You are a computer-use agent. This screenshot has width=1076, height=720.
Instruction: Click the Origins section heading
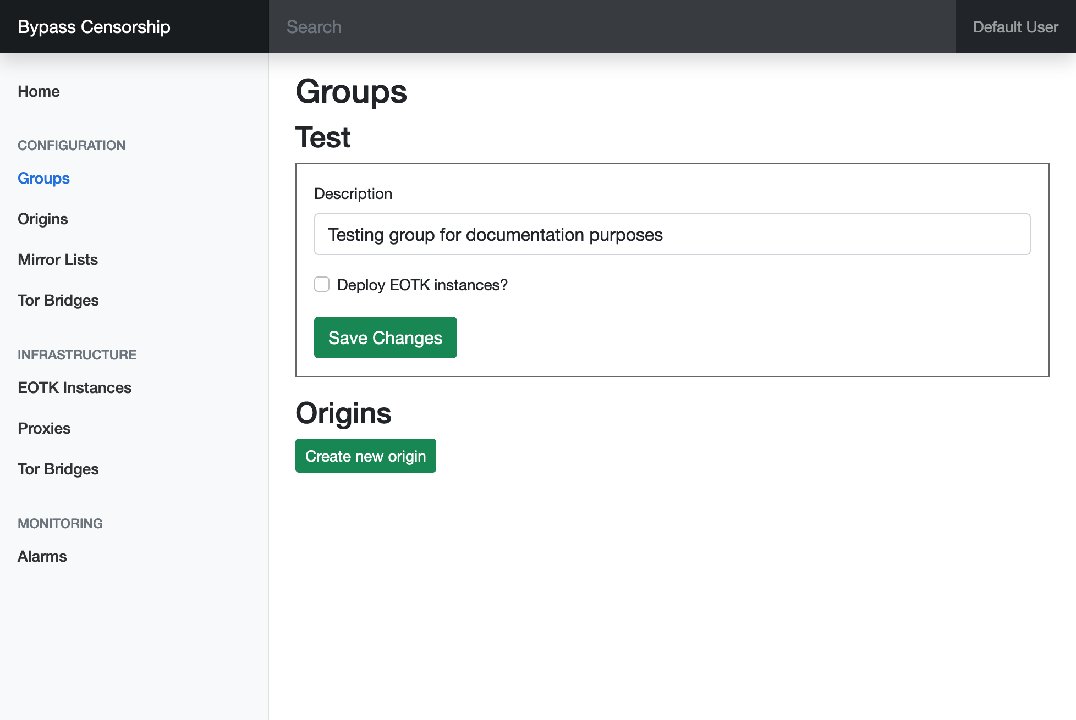(343, 413)
